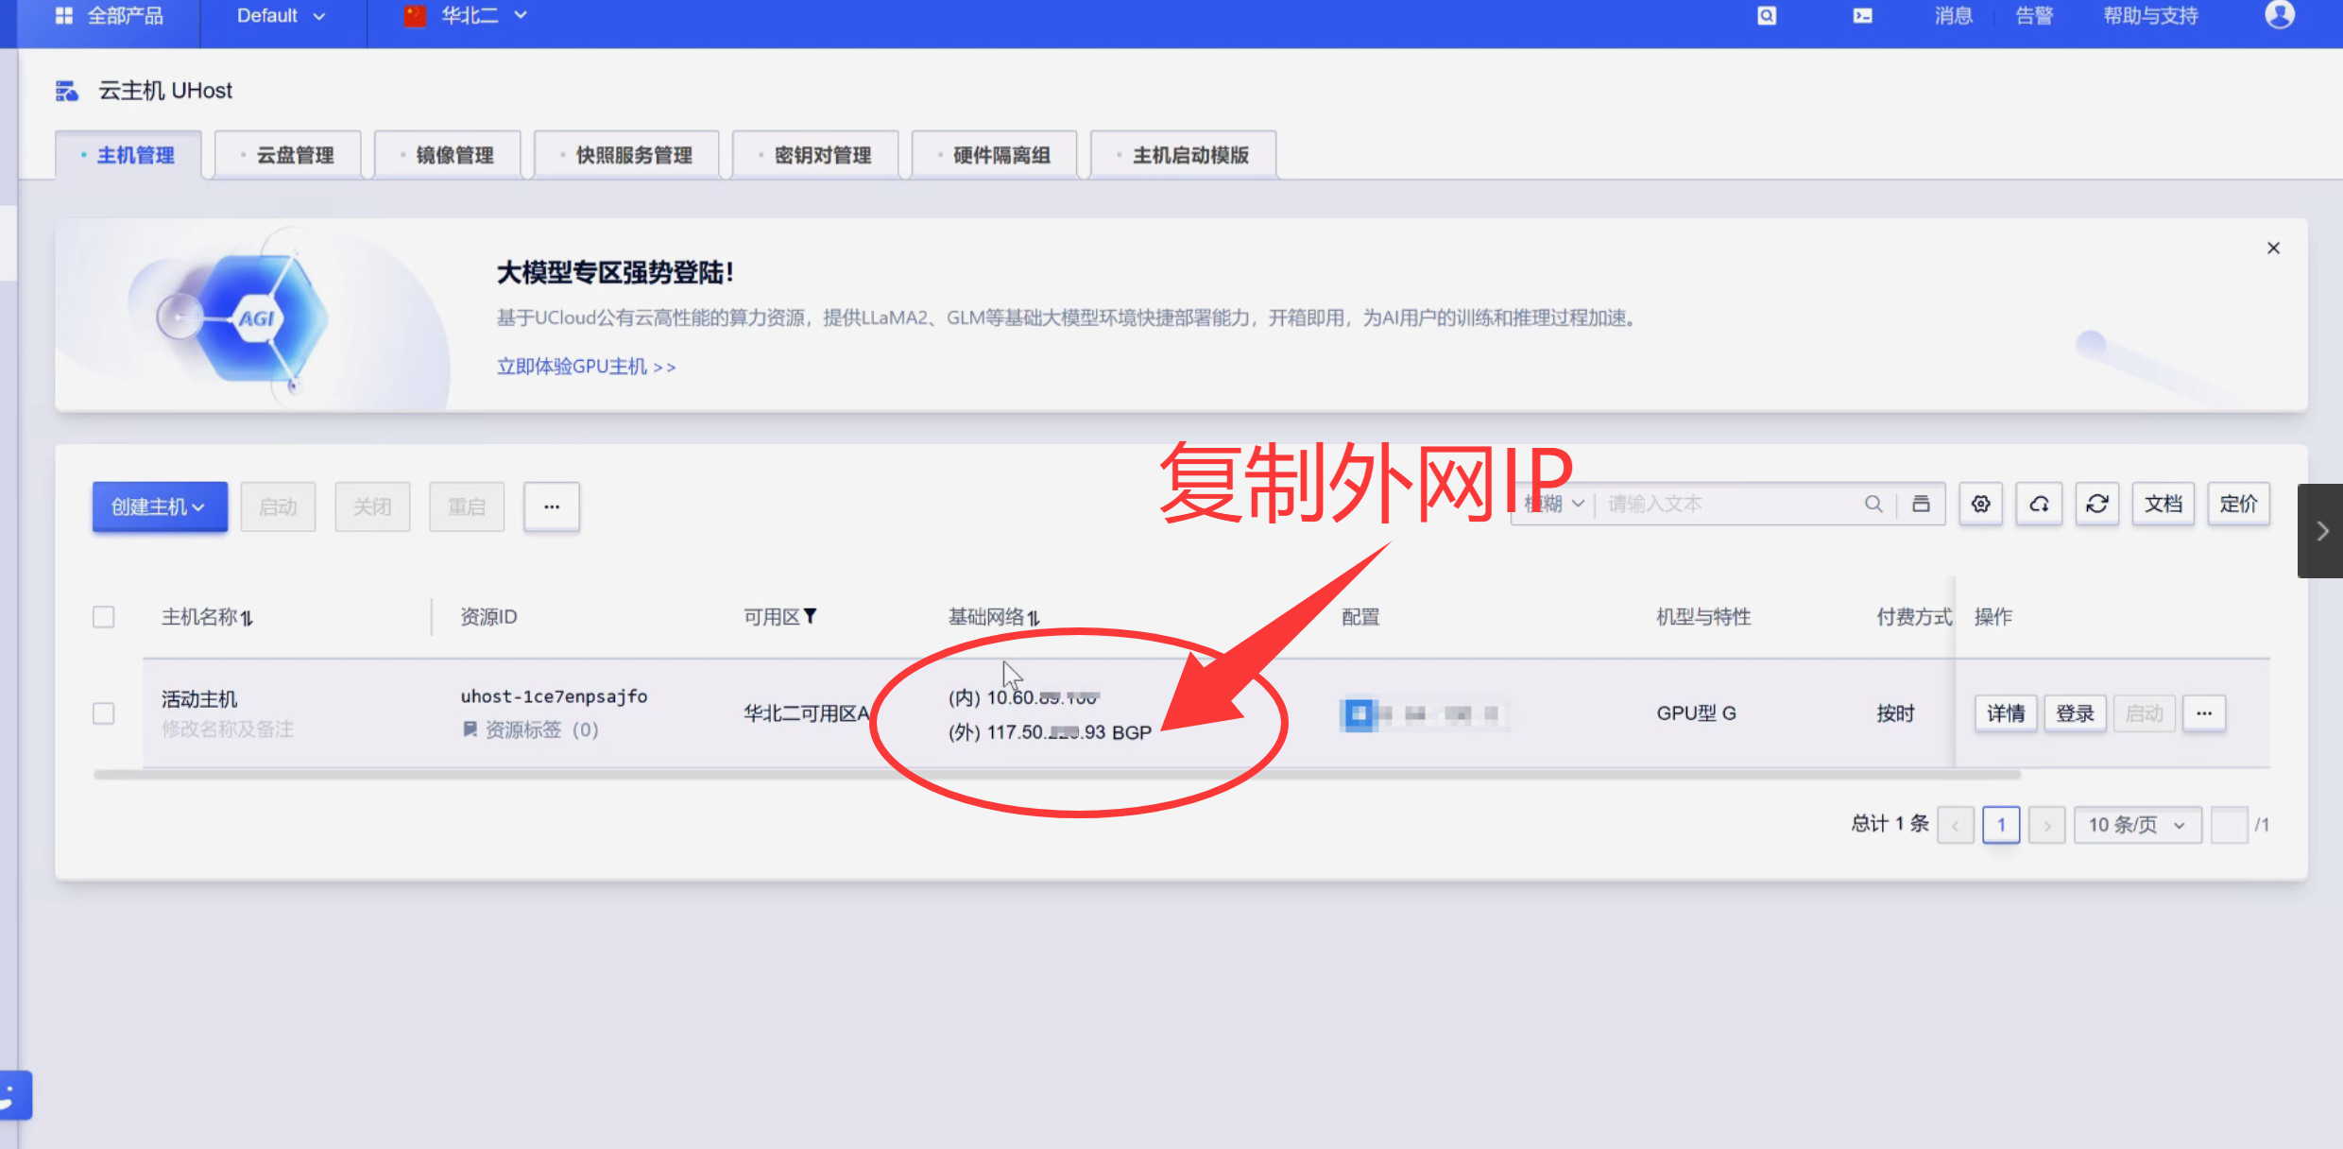
Task: Click 修改名称及备注 under 活动主机
Action: pyautogui.click(x=228, y=729)
